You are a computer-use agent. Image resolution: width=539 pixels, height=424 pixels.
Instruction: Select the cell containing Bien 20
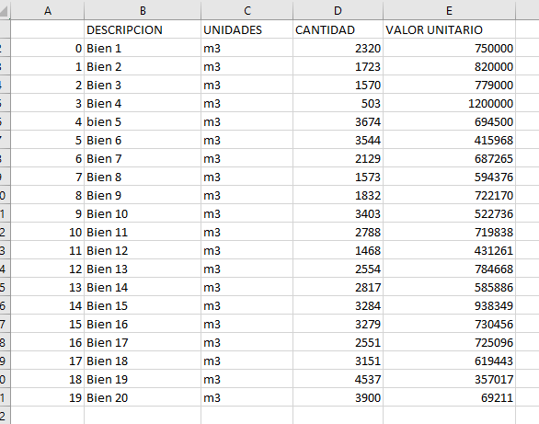pyautogui.click(x=143, y=397)
